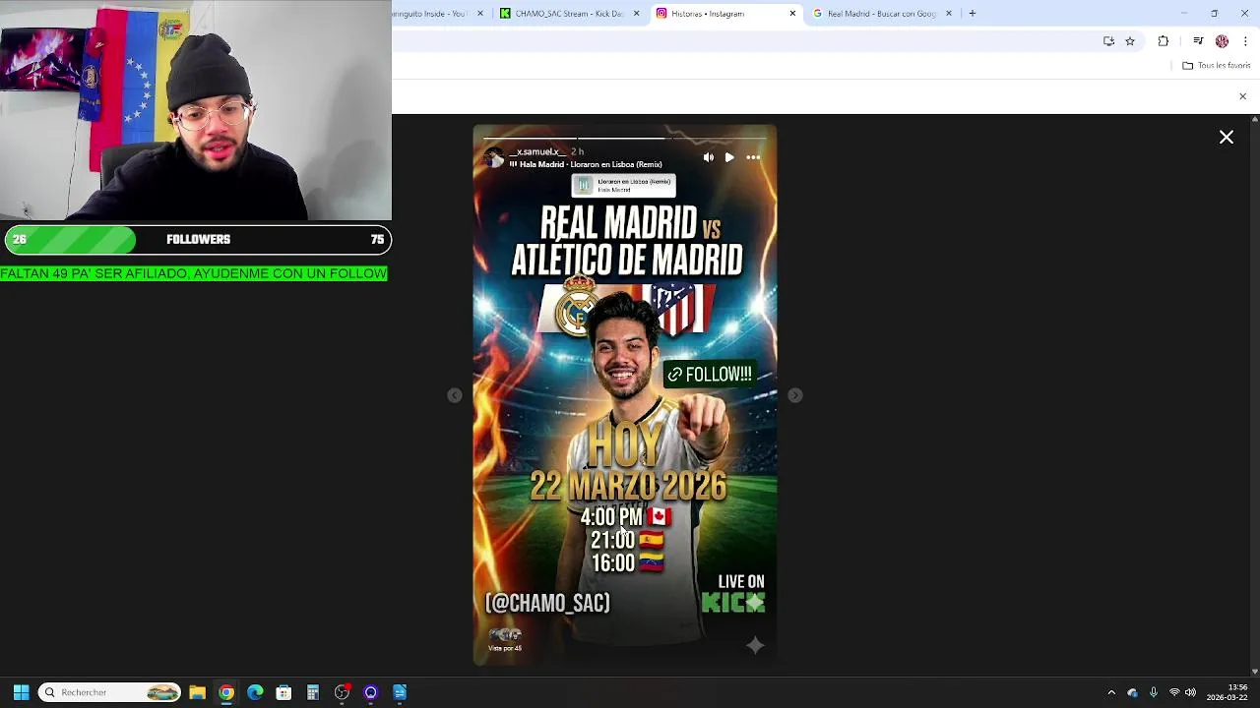
Task: Click the microphone tray icon
Action: (x=1154, y=692)
